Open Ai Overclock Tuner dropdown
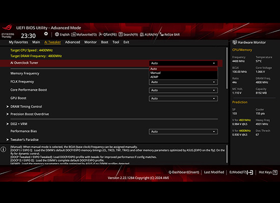 coord(183,63)
